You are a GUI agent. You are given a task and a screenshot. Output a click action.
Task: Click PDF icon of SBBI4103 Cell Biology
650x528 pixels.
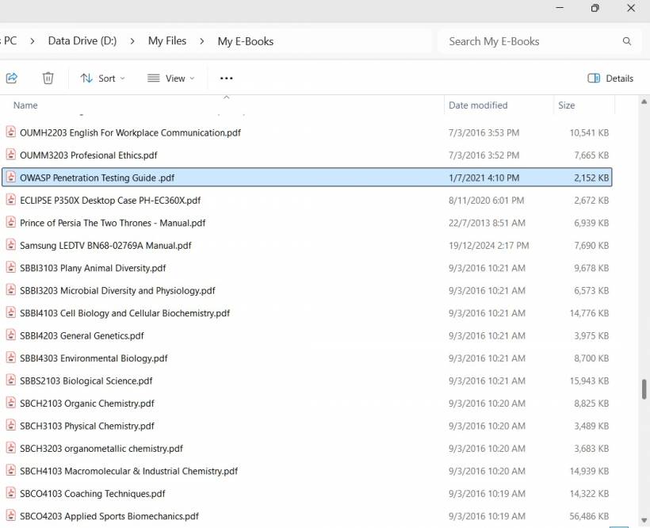point(11,312)
